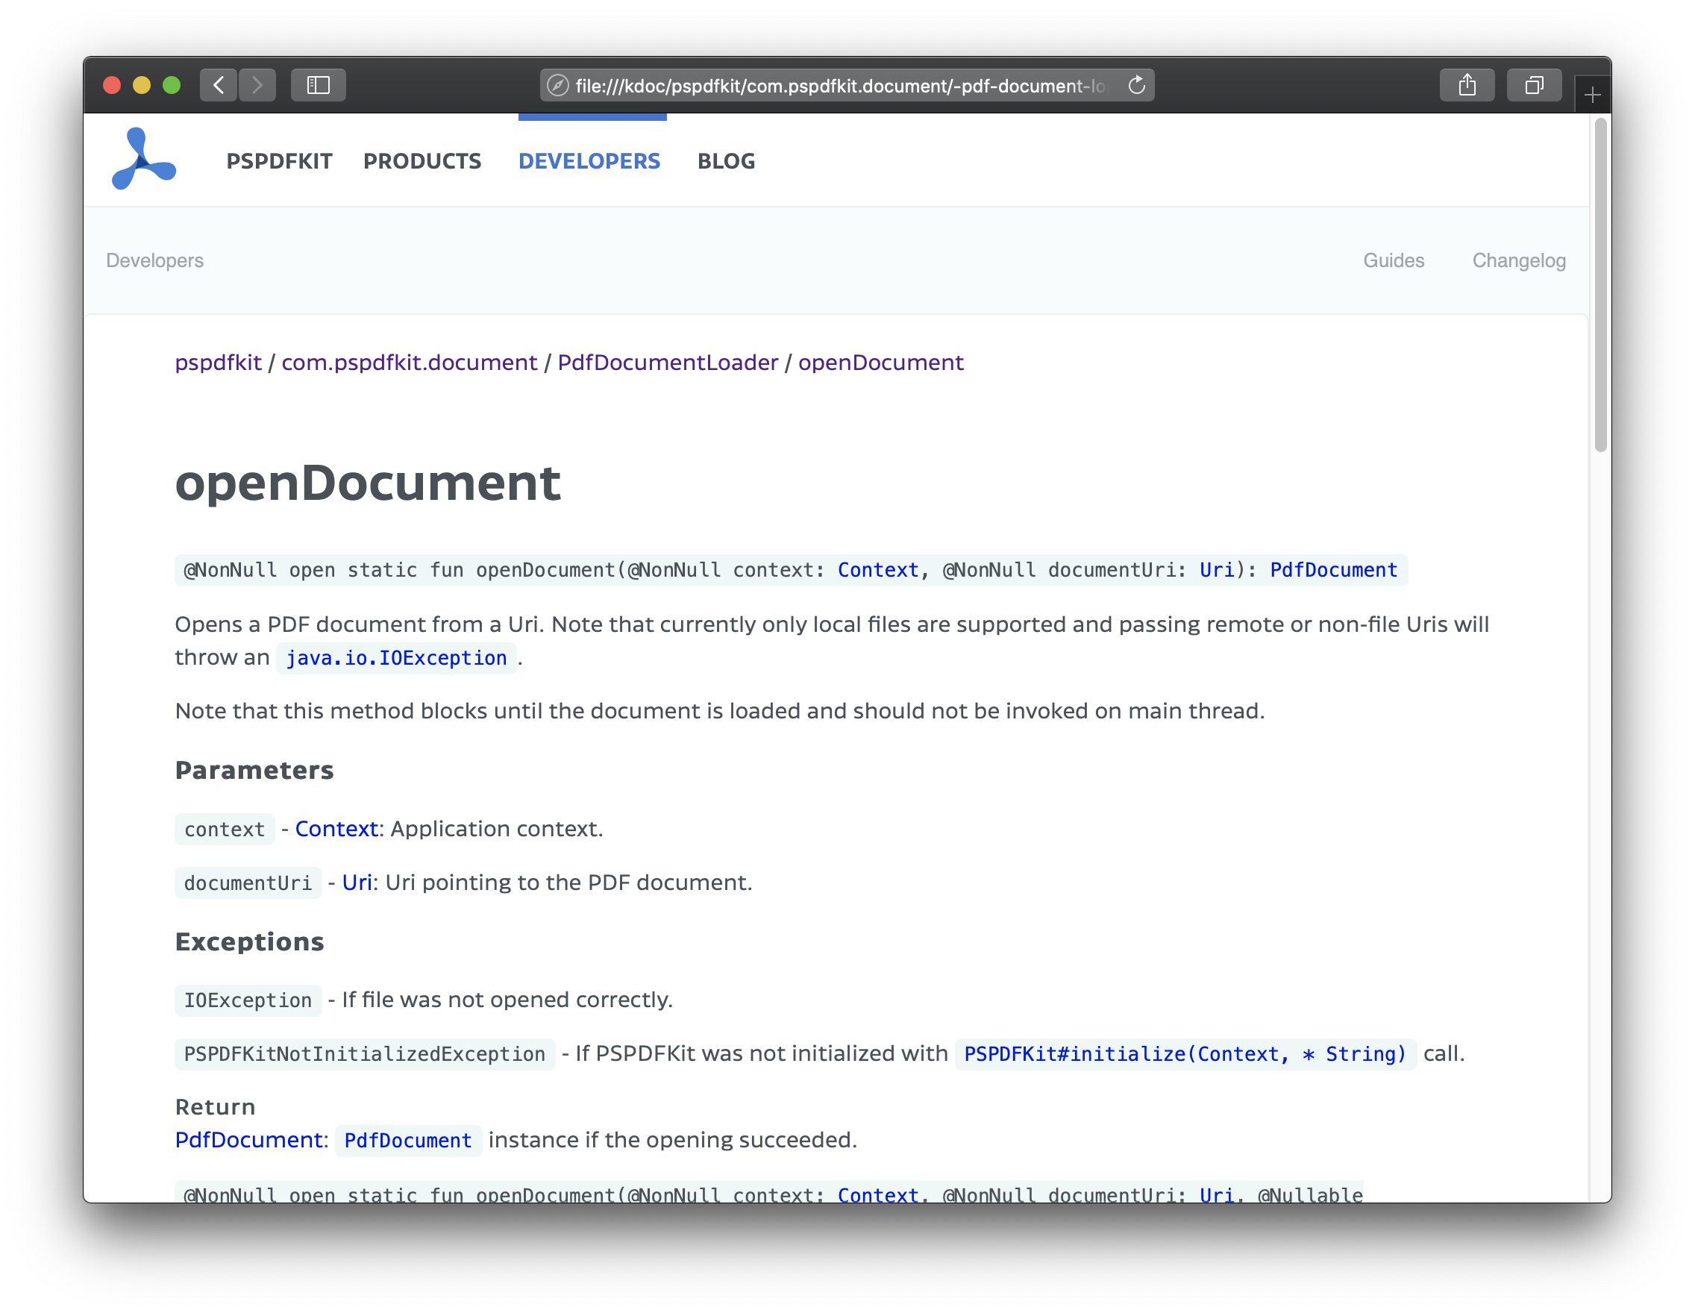This screenshot has width=1695, height=1313.
Task: Open the PSPDFKit#initialize method documentation
Action: point(1182,1054)
